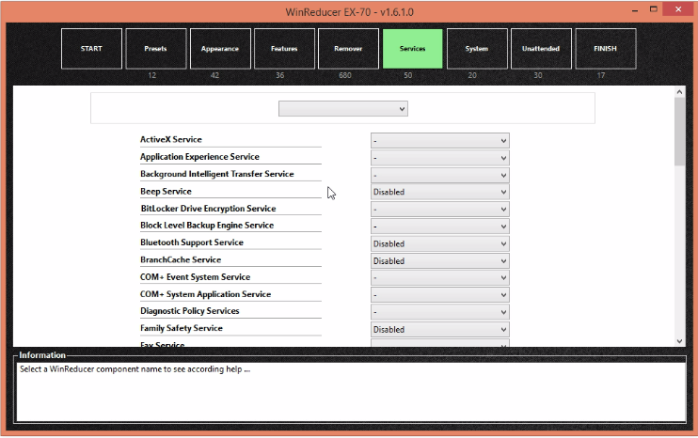Open Application Experience Service dropdown
Viewport: 698px width, 438px height.
440,158
